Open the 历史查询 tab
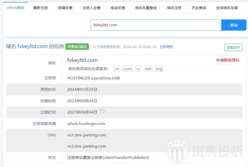The height and width of the screenshot is (167, 248). [199, 8]
